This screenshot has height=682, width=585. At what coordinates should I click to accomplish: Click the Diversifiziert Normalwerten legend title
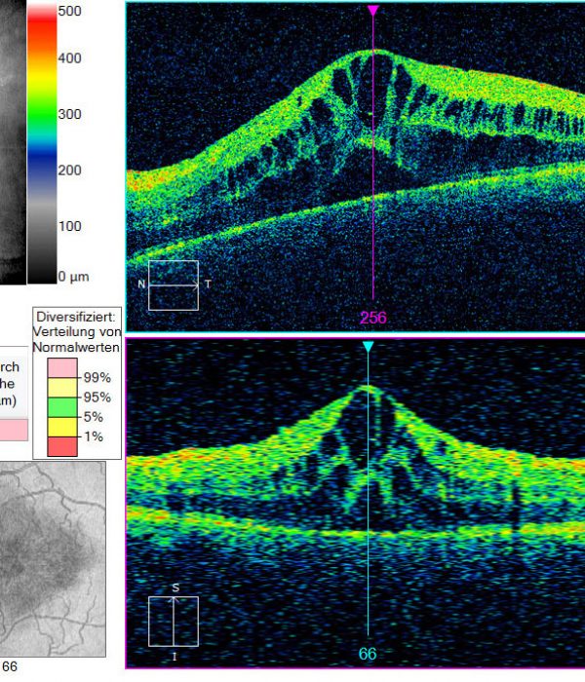77,332
